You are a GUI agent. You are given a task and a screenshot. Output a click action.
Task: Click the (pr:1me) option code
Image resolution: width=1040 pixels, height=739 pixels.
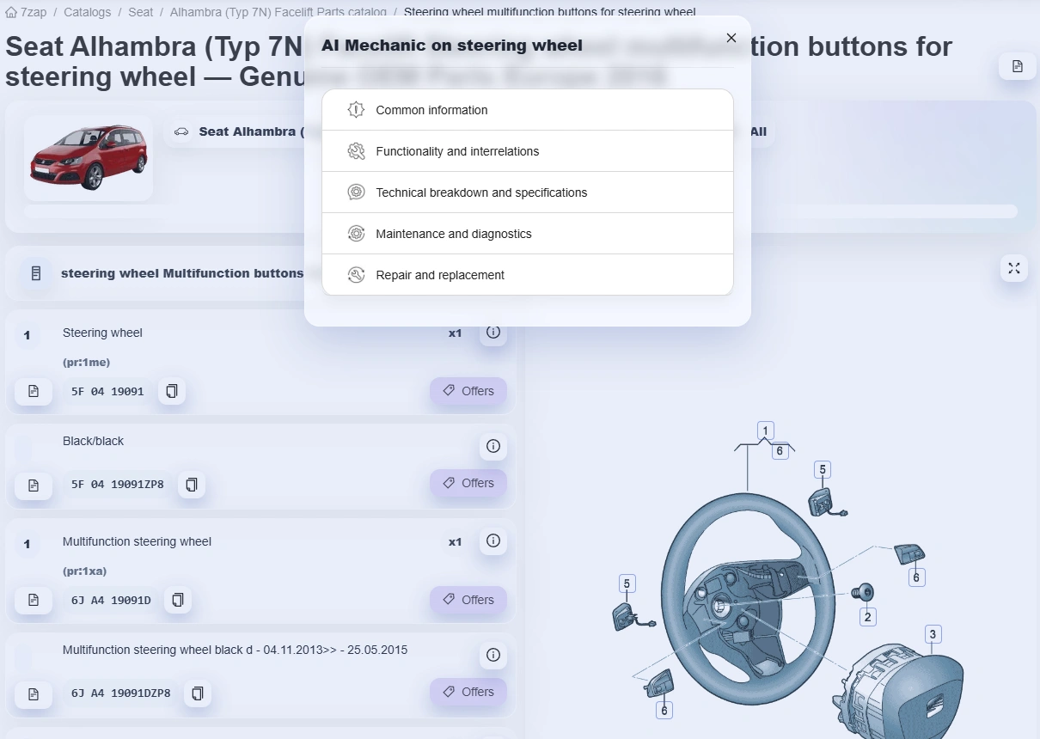[x=86, y=362]
